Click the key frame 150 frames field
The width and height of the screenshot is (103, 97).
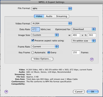point(76,52)
